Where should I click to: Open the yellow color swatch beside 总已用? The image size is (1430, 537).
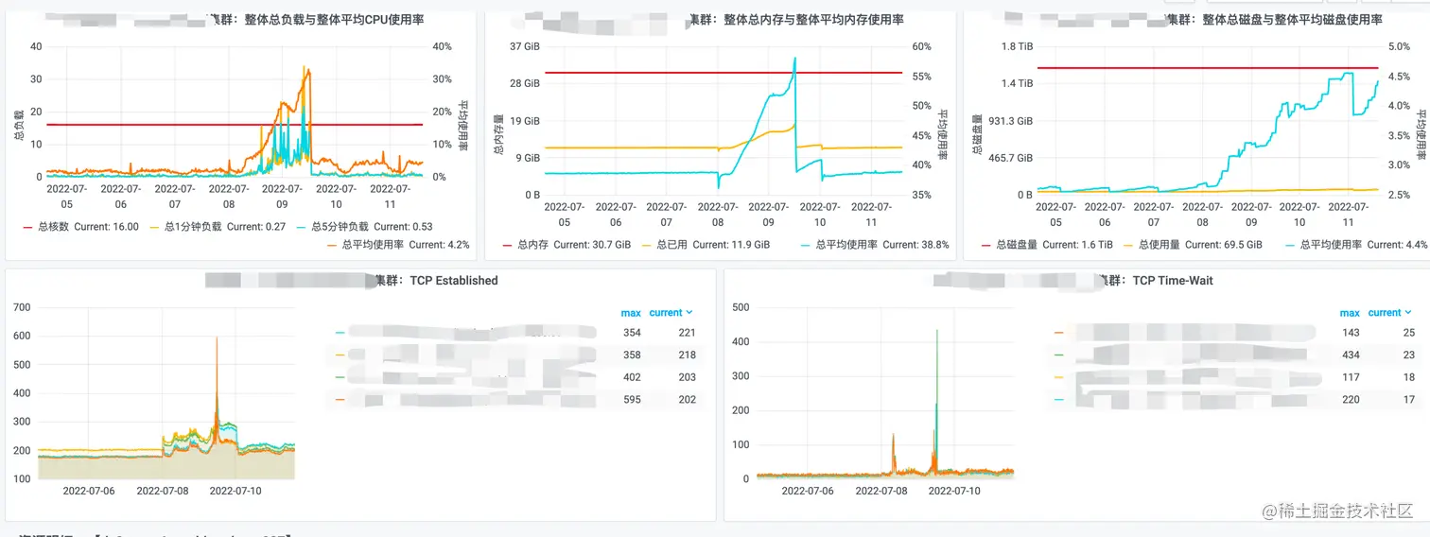point(648,245)
